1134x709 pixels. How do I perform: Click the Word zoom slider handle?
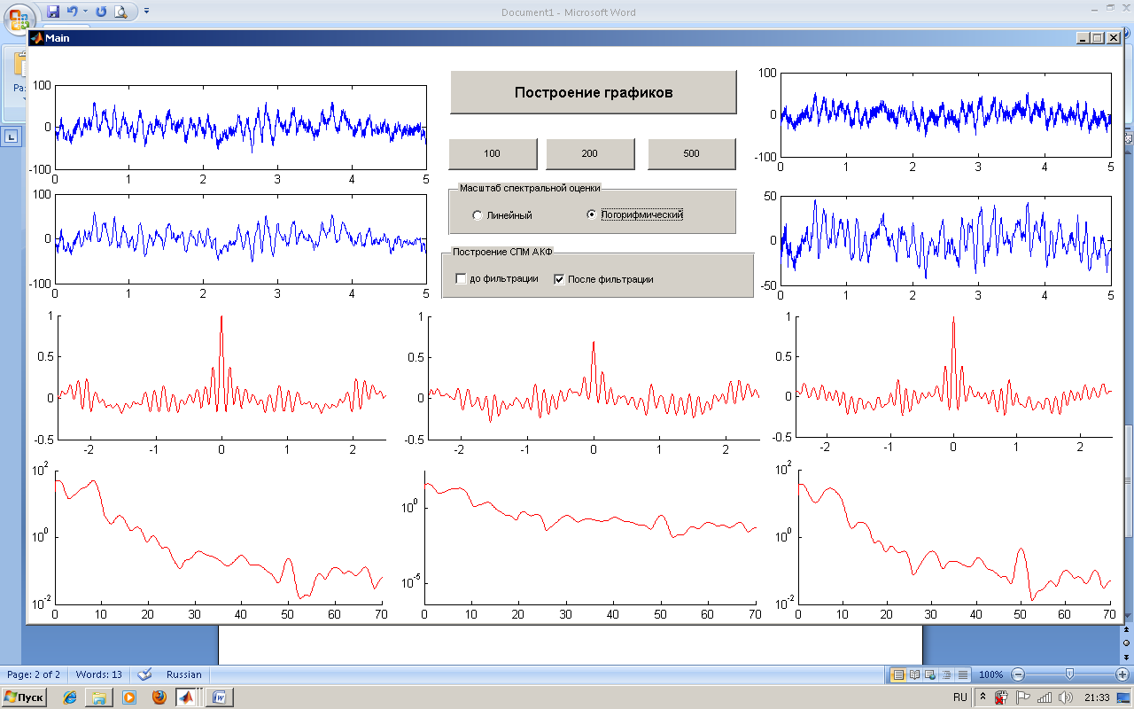[x=1069, y=674]
